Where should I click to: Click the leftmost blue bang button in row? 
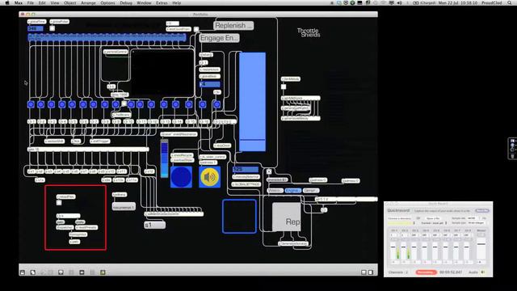[31, 104]
